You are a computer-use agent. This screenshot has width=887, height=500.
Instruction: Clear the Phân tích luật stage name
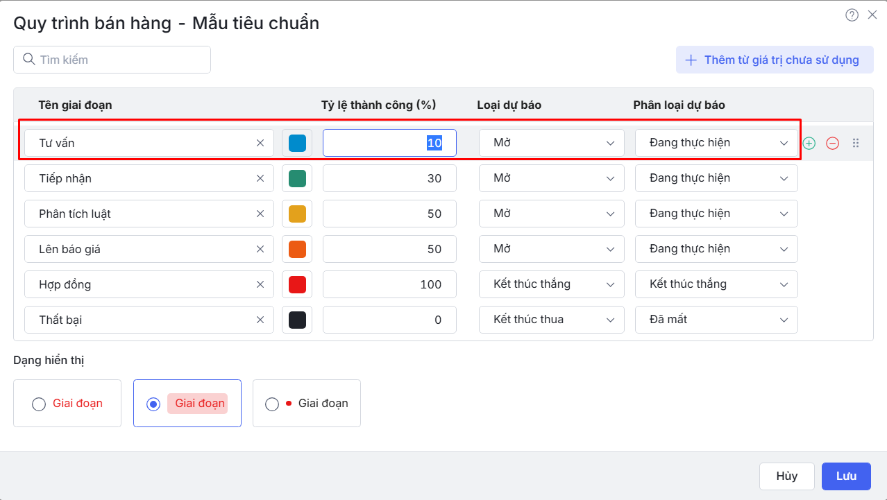click(260, 214)
